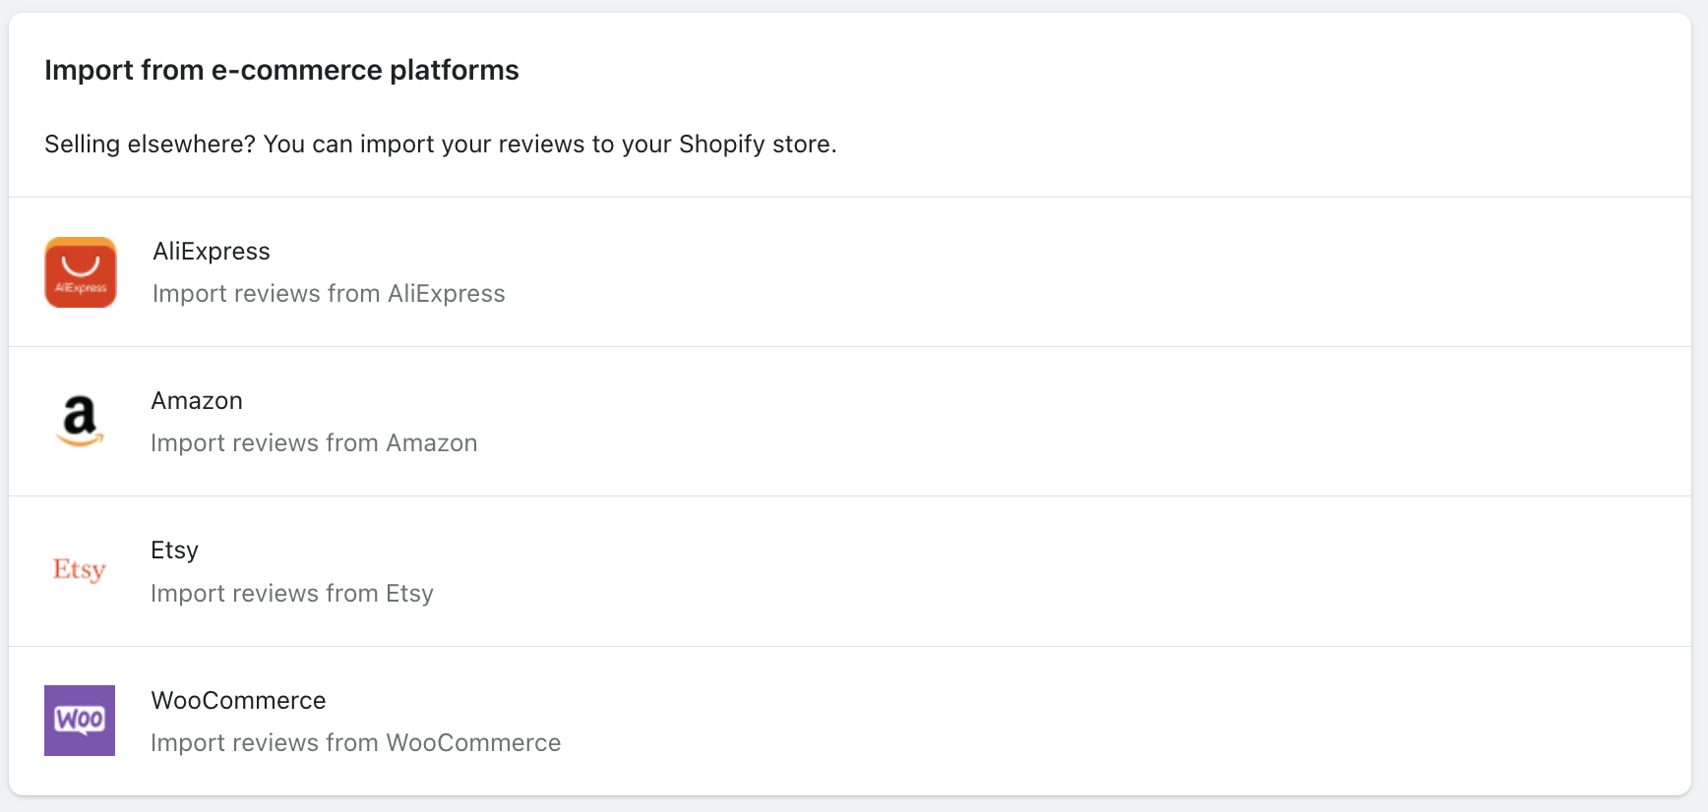Select the WooCommerce platform title
Screen dimensions: 1708x812
[238, 701]
